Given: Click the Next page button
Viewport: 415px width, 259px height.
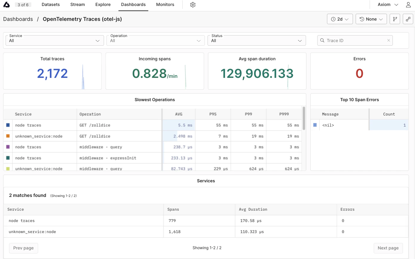Looking at the screenshot, I should pos(388,248).
